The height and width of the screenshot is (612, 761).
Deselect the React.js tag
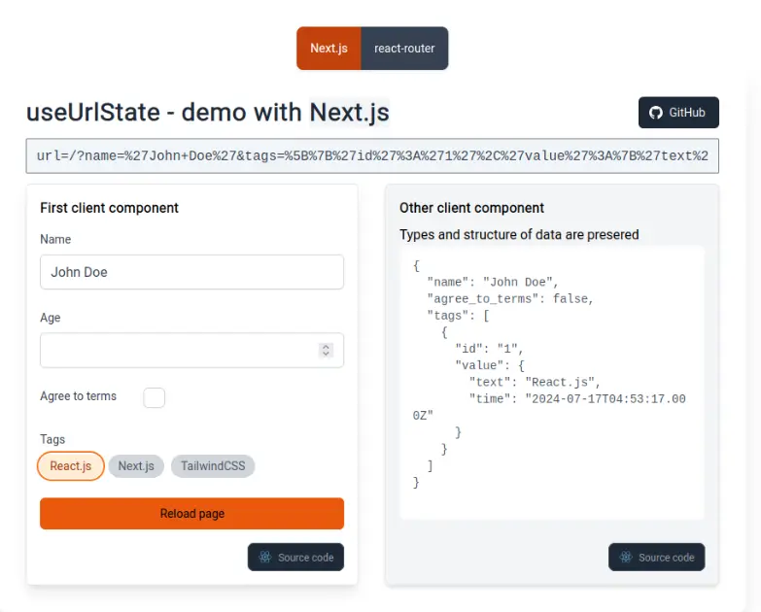71,466
